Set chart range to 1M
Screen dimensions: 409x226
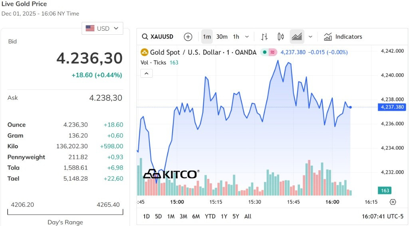tap(171, 216)
